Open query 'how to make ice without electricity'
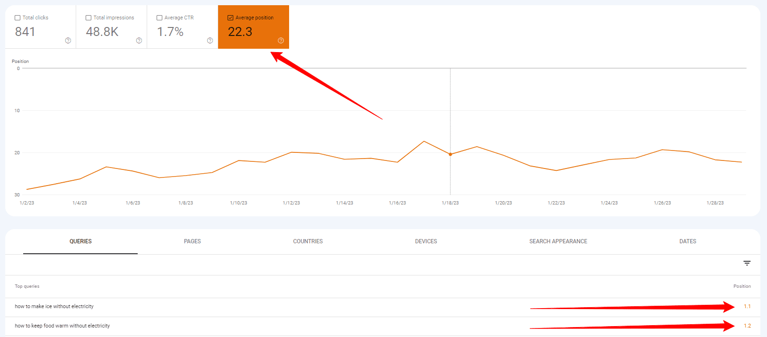This screenshot has height=337, width=767. [54, 307]
